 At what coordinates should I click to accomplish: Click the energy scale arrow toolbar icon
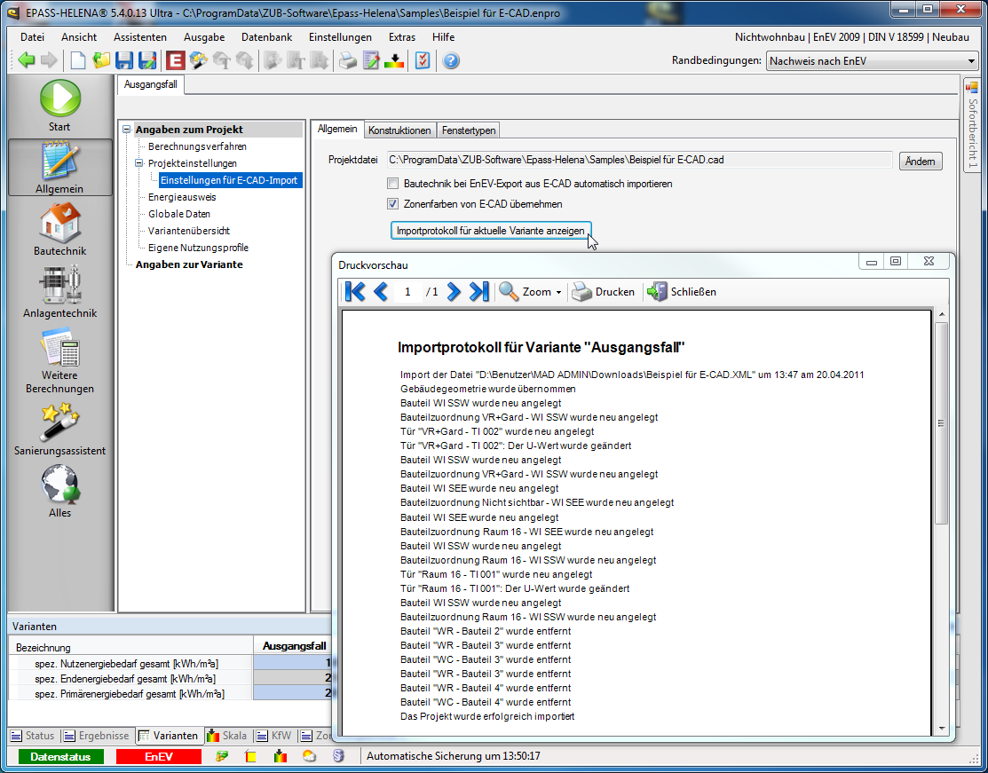coord(394,60)
